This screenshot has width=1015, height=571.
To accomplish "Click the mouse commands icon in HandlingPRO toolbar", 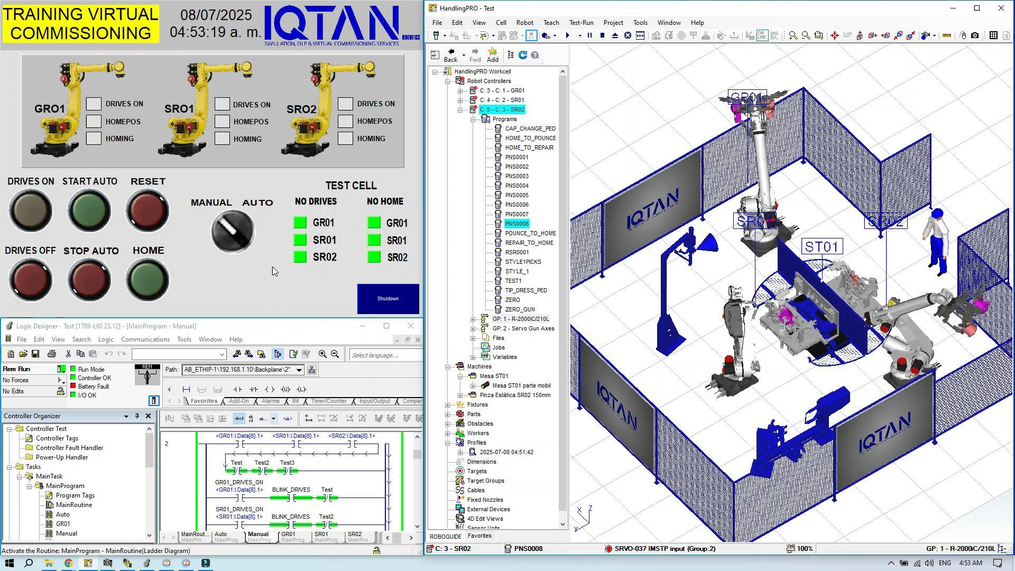I will click(963, 35).
